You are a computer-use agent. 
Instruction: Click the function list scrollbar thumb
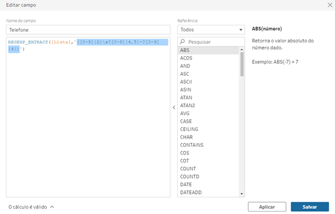click(242, 64)
